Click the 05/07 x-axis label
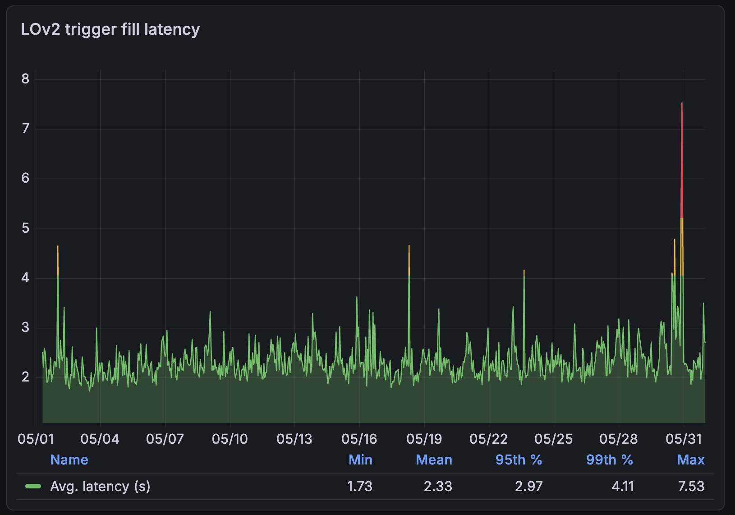The height and width of the screenshot is (515, 735). (165, 439)
